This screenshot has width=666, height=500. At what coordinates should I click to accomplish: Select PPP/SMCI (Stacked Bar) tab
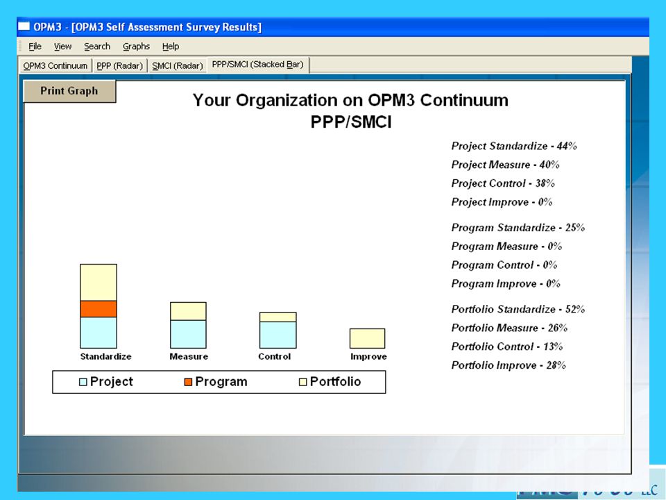pyautogui.click(x=258, y=65)
